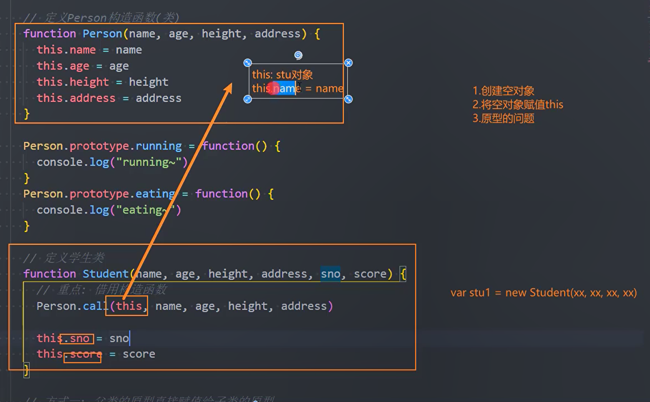Click the "// 定义学生类" comment
This screenshot has width=650, height=402.
(64, 258)
